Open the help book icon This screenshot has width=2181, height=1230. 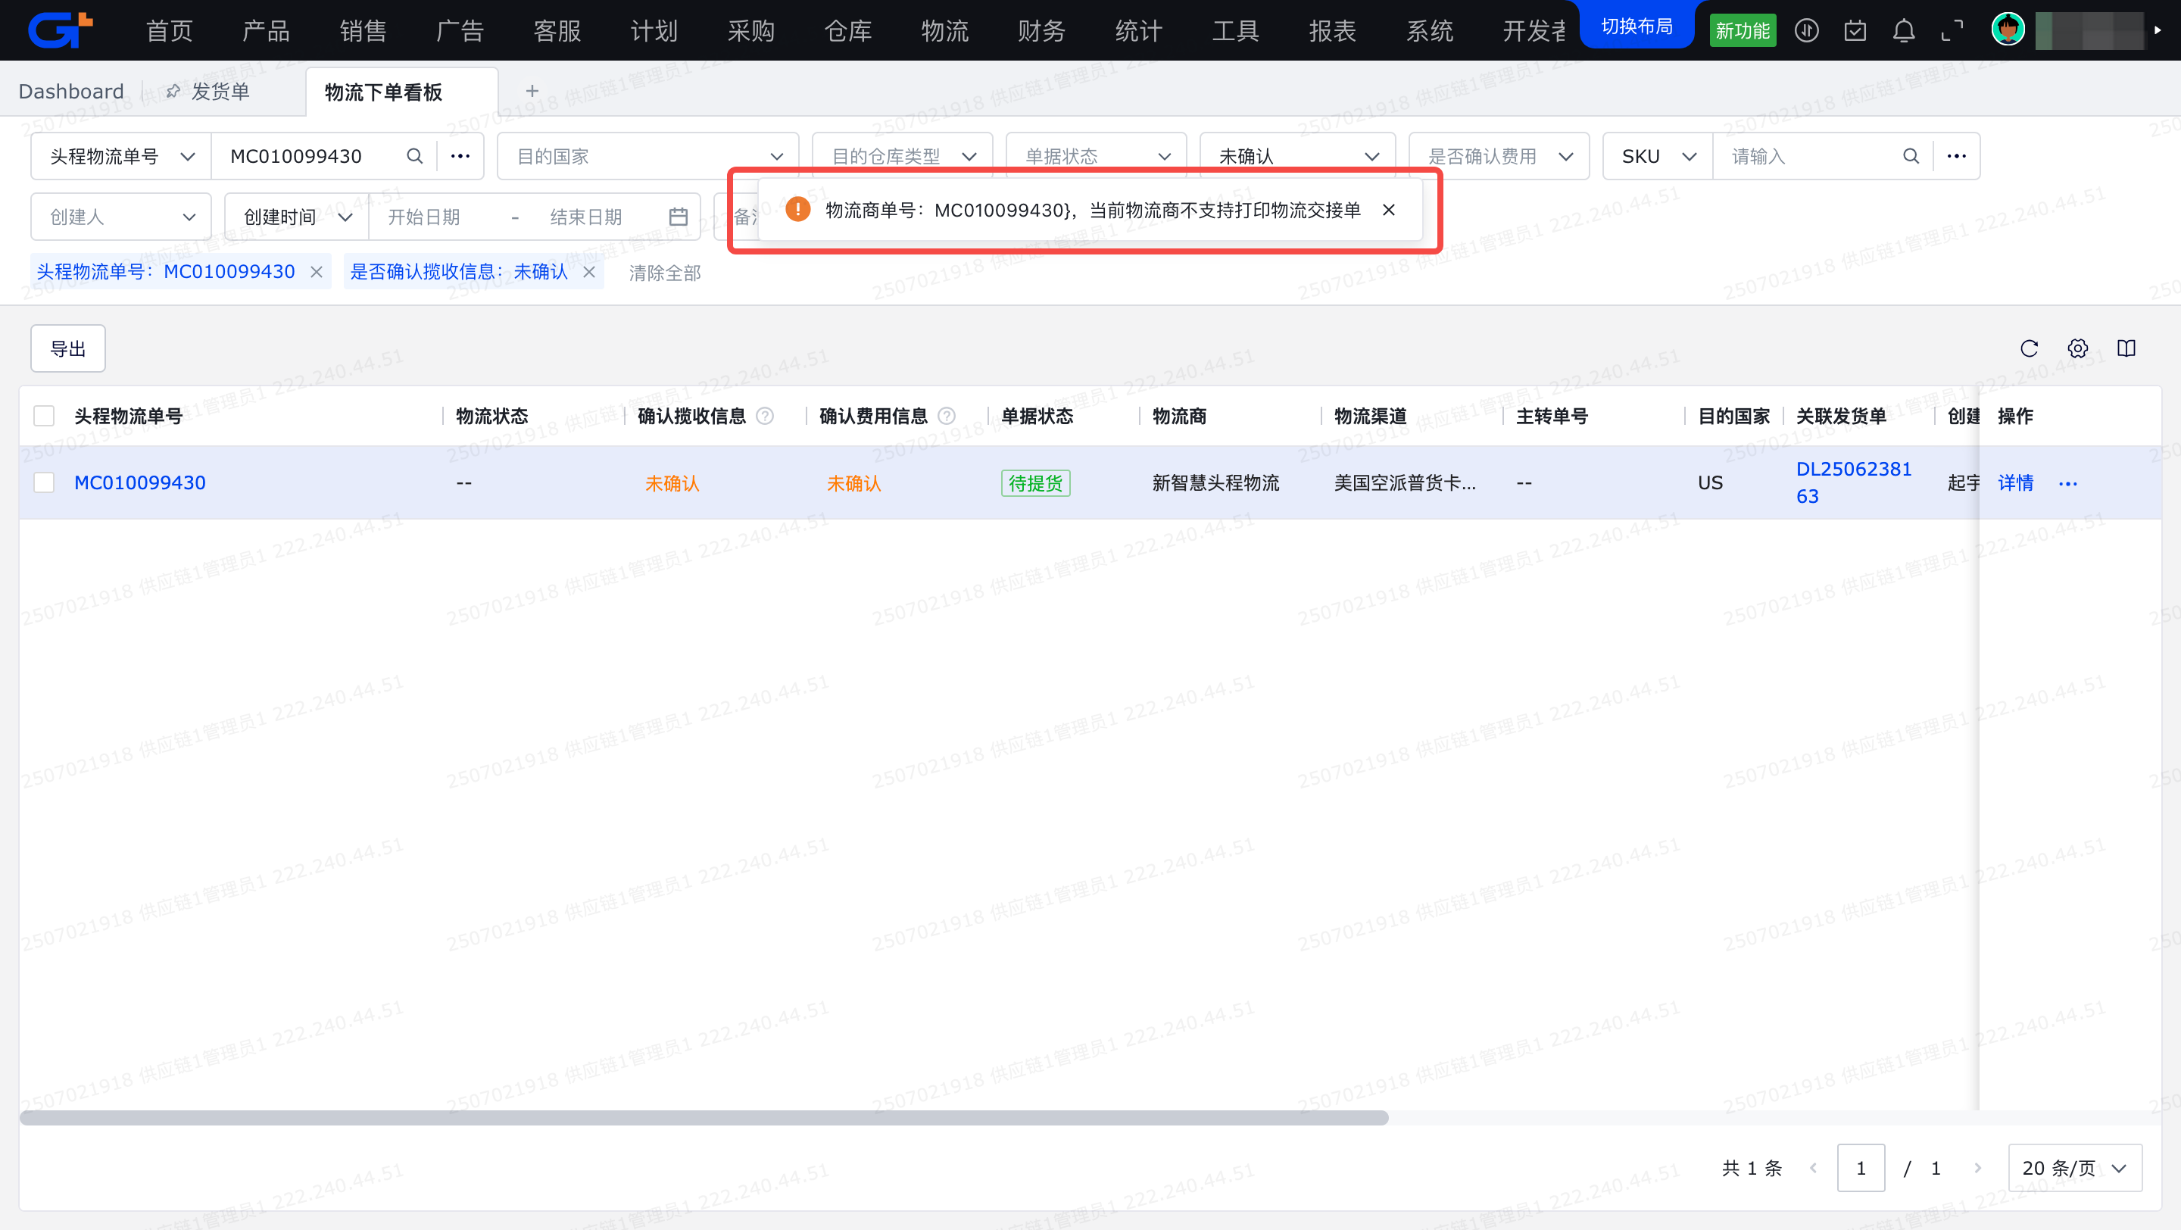tap(2126, 348)
